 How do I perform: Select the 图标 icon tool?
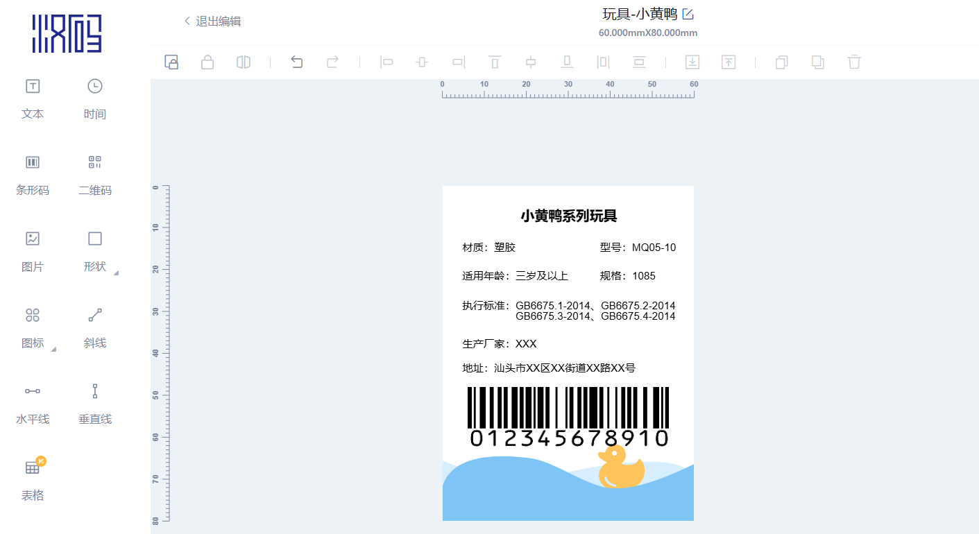[x=33, y=327]
